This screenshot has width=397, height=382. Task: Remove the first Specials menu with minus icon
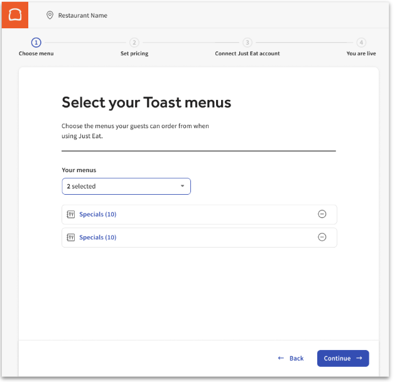[322, 214]
